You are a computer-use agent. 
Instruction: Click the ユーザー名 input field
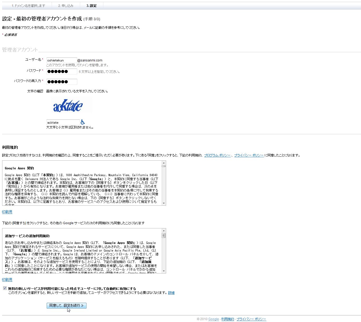(62, 60)
